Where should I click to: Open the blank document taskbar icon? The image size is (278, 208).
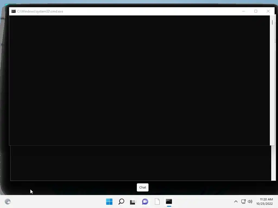pyautogui.click(x=157, y=201)
